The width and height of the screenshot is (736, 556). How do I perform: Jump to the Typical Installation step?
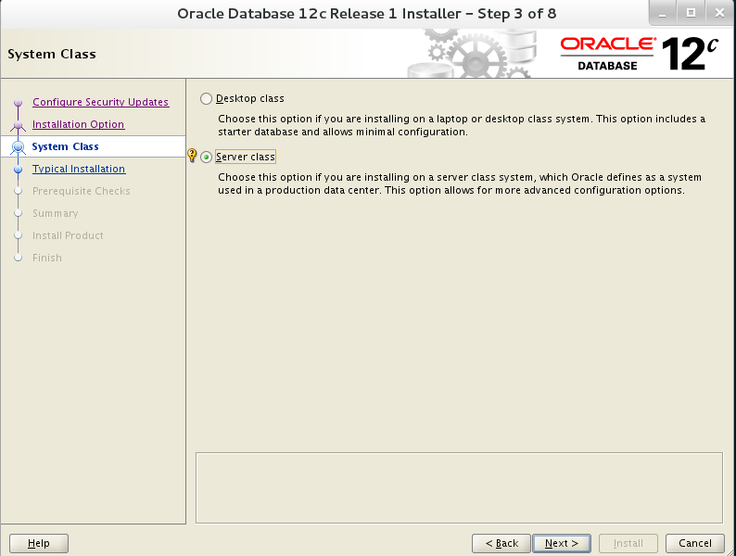point(79,169)
